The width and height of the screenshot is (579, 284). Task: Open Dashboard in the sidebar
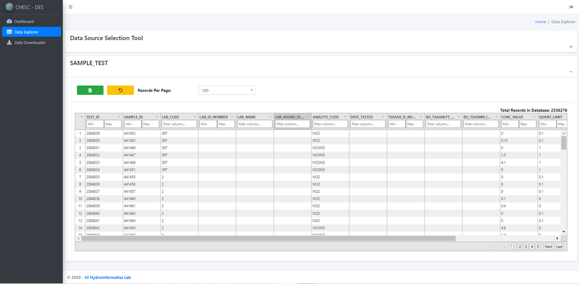click(x=24, y=21)
